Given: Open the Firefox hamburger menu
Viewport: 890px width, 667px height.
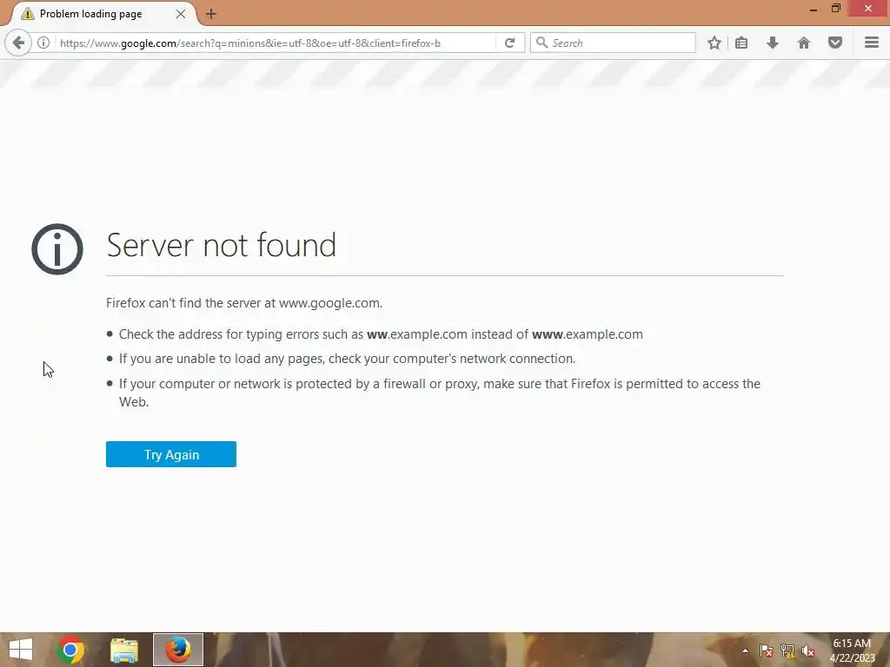Looking at the screenshot, I should (x=872, y=43).
